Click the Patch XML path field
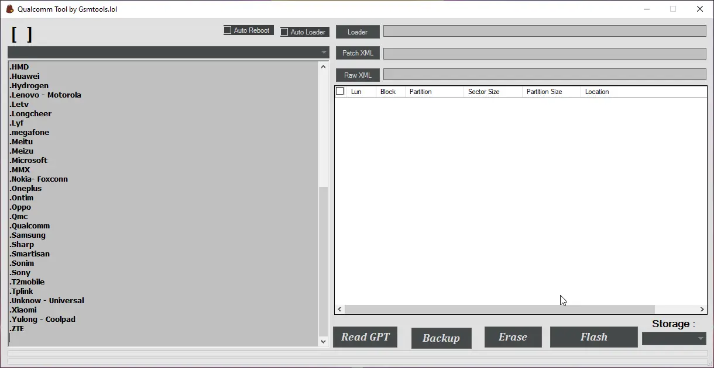Screen dimensions: 714x368 [x=545, y=53]
